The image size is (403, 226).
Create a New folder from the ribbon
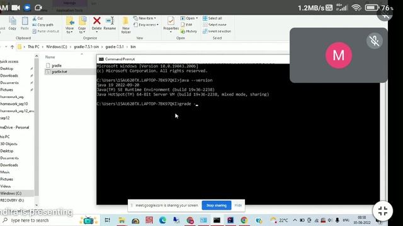point(126,25)
